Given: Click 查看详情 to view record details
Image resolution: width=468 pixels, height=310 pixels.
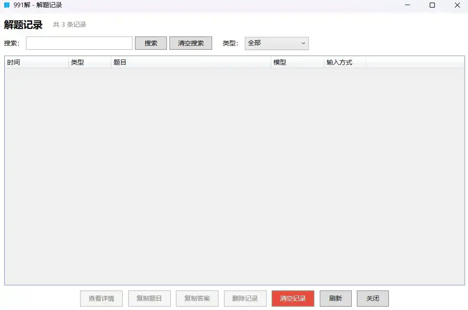Looking at the screenshot, I should point(101,298).
